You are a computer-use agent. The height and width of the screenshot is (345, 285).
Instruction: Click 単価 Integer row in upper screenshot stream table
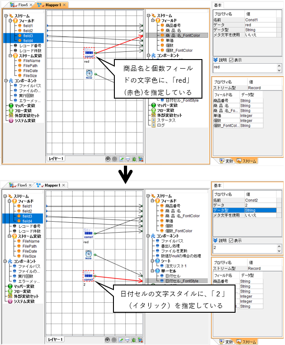click(x=238, y=115)
